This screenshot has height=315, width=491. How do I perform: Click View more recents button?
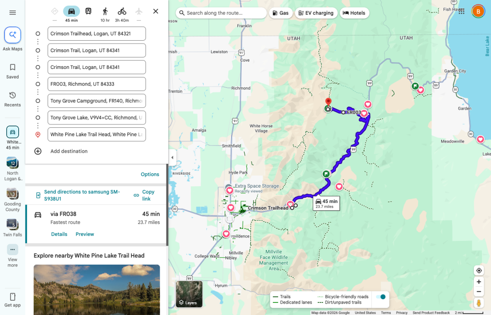click(x=12, y=255)
